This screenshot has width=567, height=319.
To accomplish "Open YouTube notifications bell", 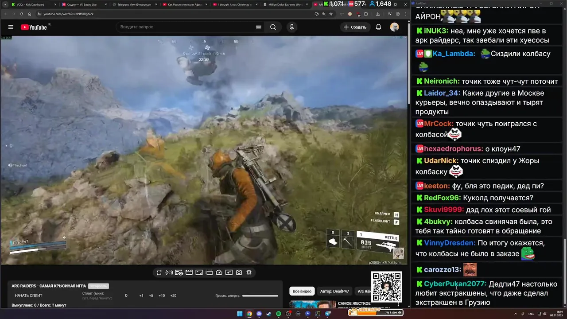I will tap(378, 27).
